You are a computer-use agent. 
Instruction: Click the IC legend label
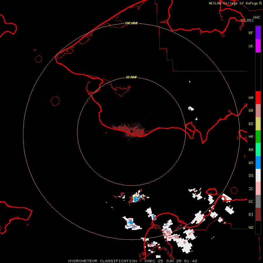[x=251, y=189]
